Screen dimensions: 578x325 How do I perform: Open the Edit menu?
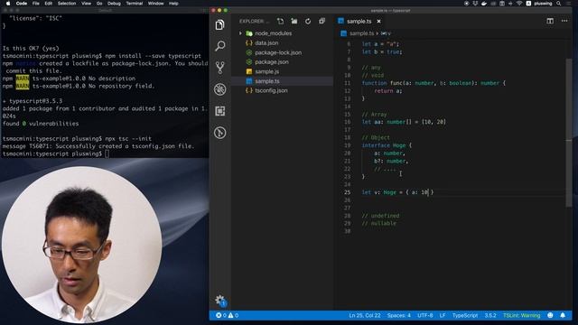(x=48, y=4)
